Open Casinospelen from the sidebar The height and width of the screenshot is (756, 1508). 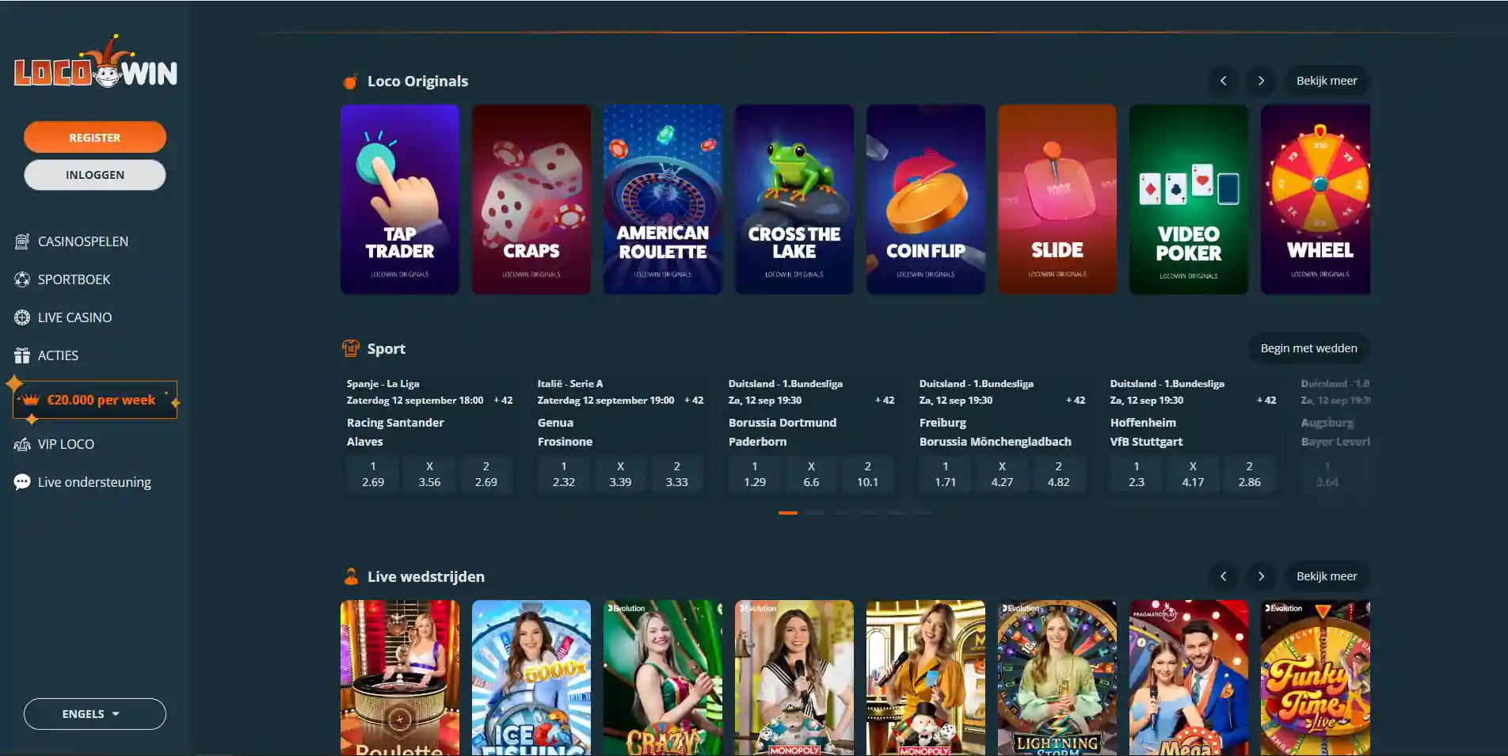coord(82,241)
